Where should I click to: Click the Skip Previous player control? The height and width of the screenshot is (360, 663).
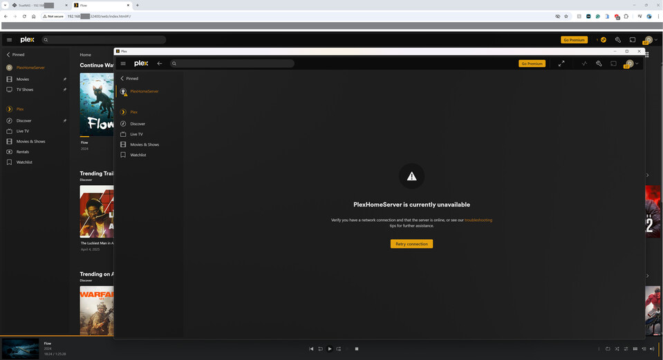click(311, 349)
